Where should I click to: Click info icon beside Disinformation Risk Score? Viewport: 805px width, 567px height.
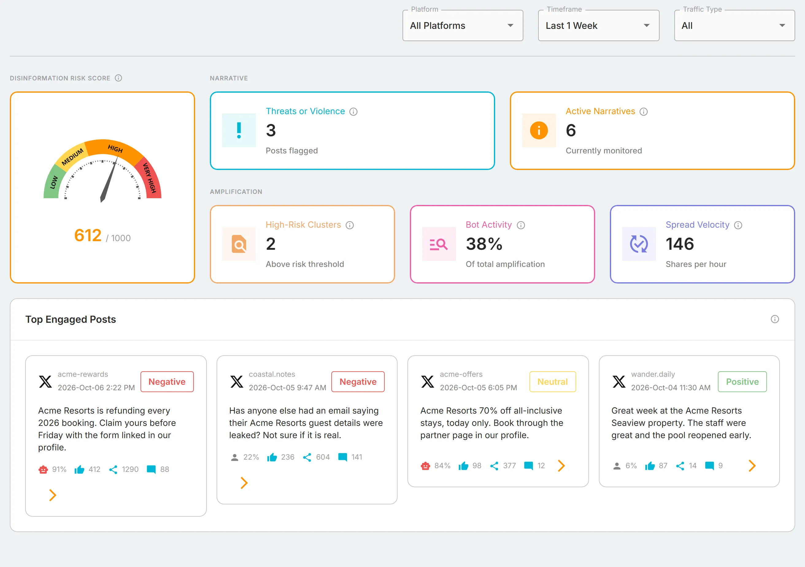pos(118,78)
